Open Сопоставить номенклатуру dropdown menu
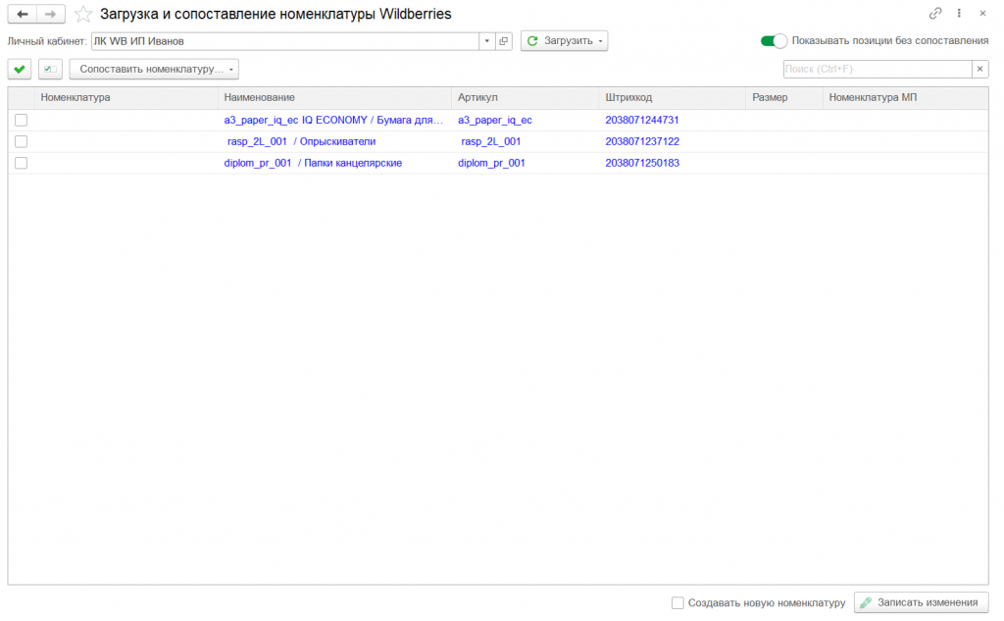Image resolution: width=1004 pixels, height=621 pixels. (154, 69)
